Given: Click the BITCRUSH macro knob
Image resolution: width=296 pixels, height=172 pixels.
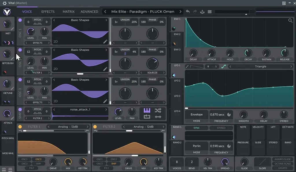Looking at the screenshot, I should pyautogui.click(x=7, y=54).
